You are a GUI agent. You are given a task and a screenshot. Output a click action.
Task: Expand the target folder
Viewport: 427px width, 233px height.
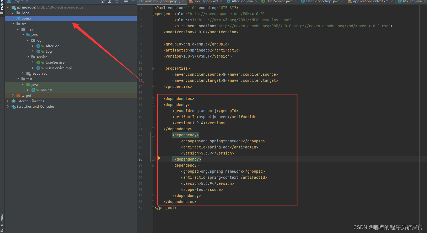13,96
